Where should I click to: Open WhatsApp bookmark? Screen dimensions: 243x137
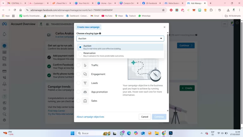(x=144, y=16)
